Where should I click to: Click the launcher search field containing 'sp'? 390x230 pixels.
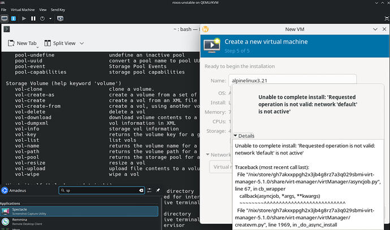tap(102, 191)
